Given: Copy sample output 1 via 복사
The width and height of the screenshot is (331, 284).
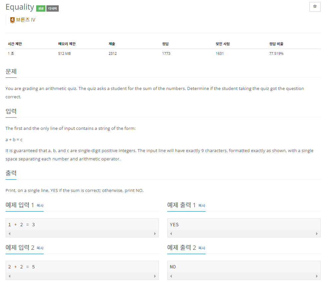Looking at the screenshot, I should pos(202,205).
